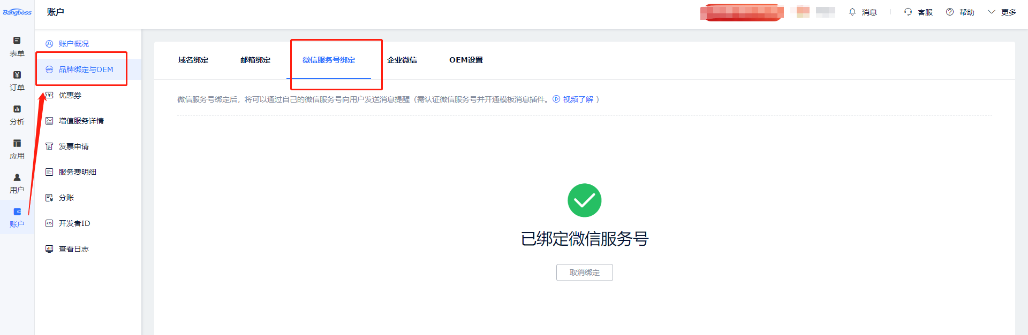This screenshot has height=335, width=1028.
Task: Switch to the 邮箱绑定 tab
Action: click(x=255, y=60)
